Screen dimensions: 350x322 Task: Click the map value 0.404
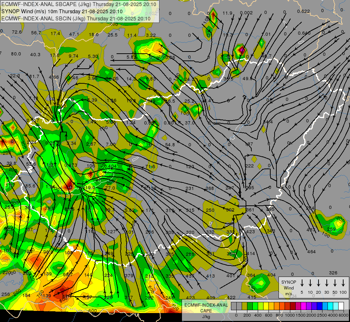[x=110, y=166]
